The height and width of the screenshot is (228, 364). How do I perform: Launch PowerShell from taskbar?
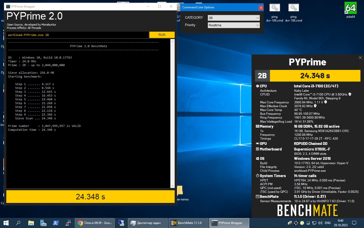(56, 223)
